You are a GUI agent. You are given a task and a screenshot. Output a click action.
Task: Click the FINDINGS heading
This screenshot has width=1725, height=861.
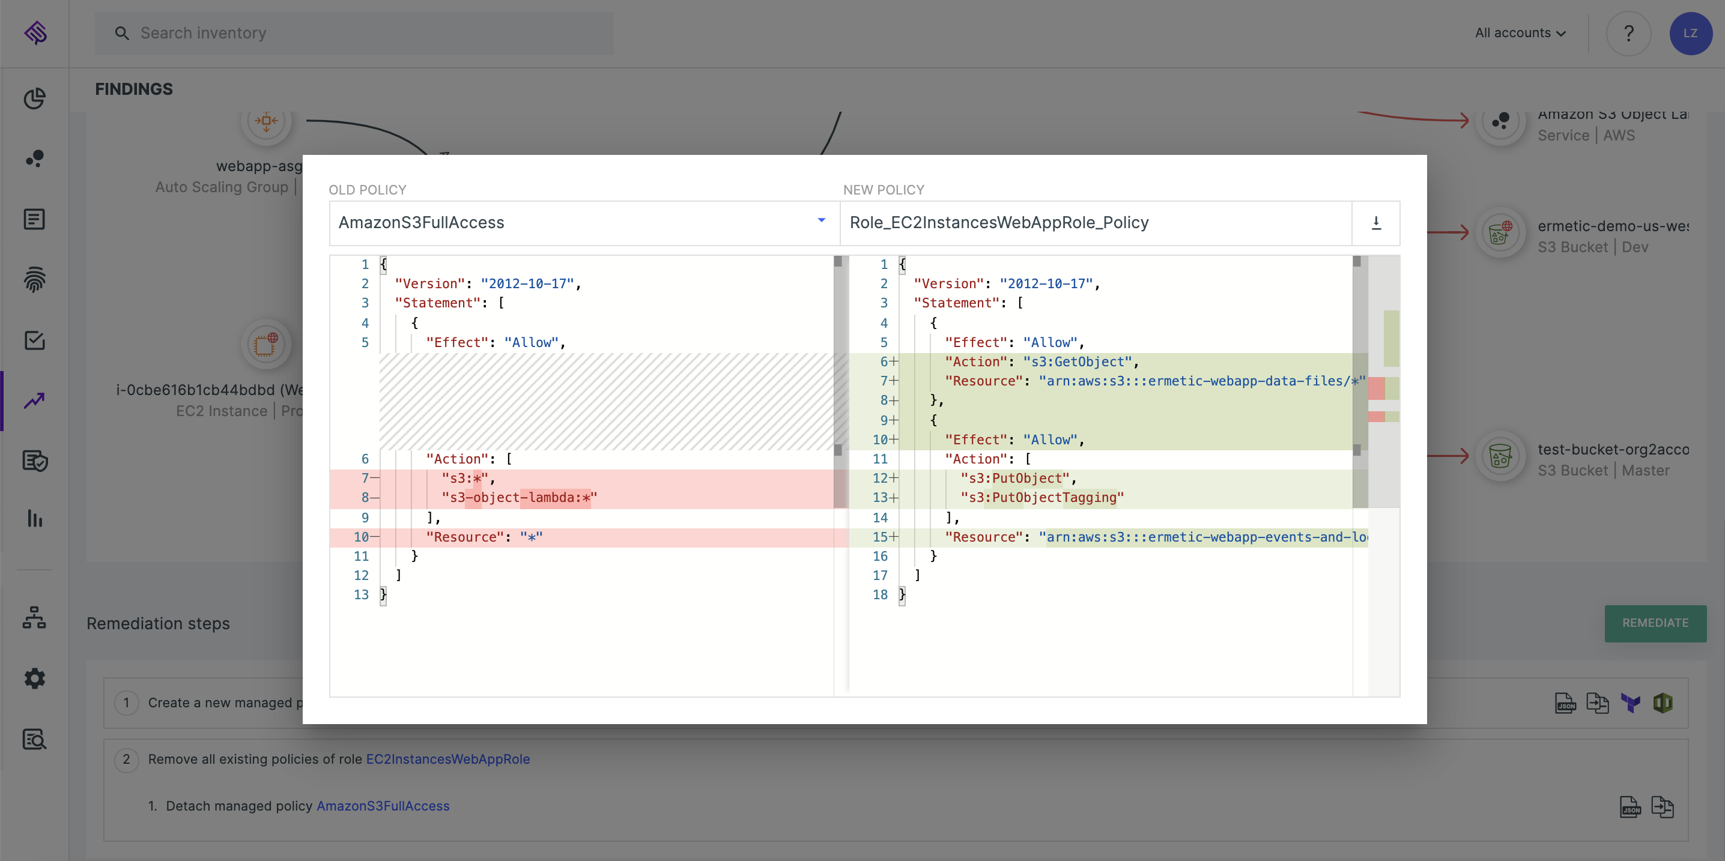coord(134,89)
